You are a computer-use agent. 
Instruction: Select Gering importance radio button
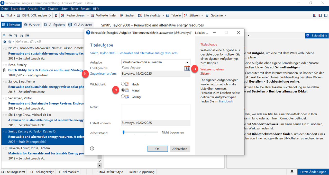coord(123,97)
